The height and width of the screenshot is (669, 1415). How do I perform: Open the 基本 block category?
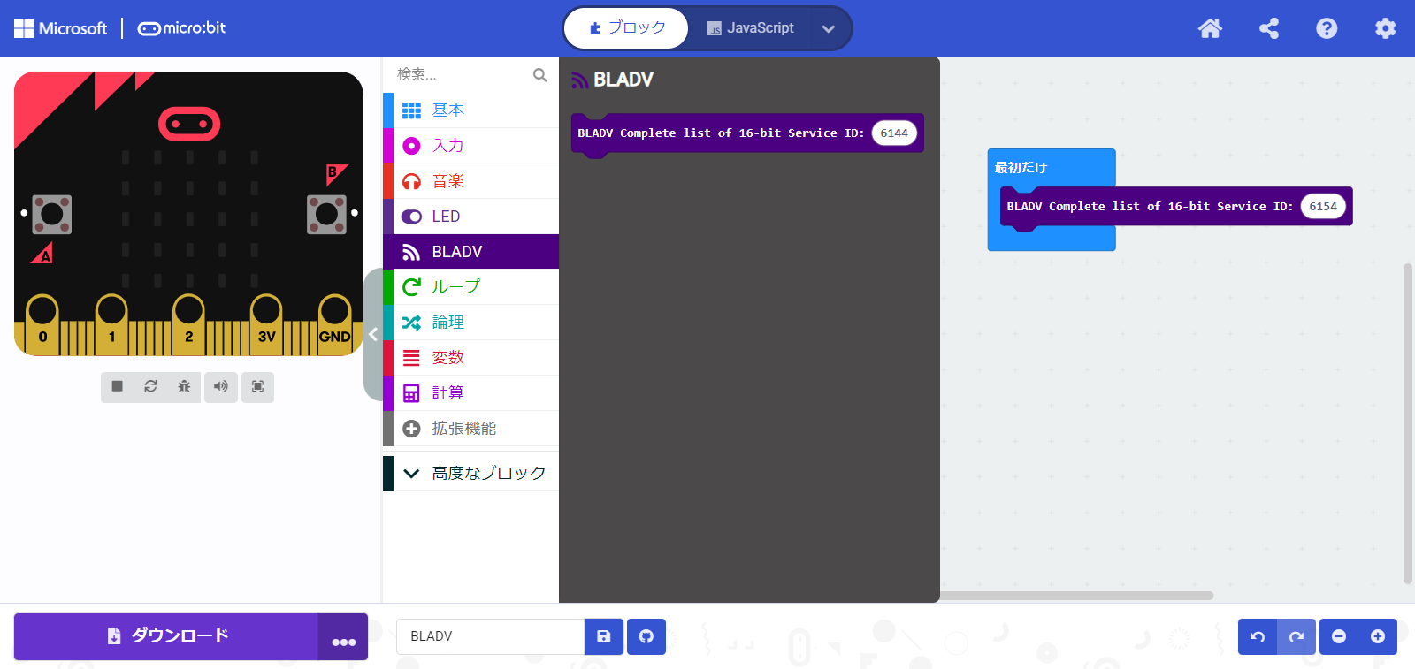tap(470, 110)
